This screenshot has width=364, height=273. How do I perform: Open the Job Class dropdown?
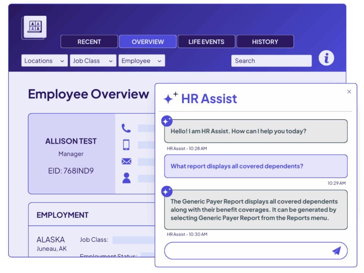click(x=93, y=61)
